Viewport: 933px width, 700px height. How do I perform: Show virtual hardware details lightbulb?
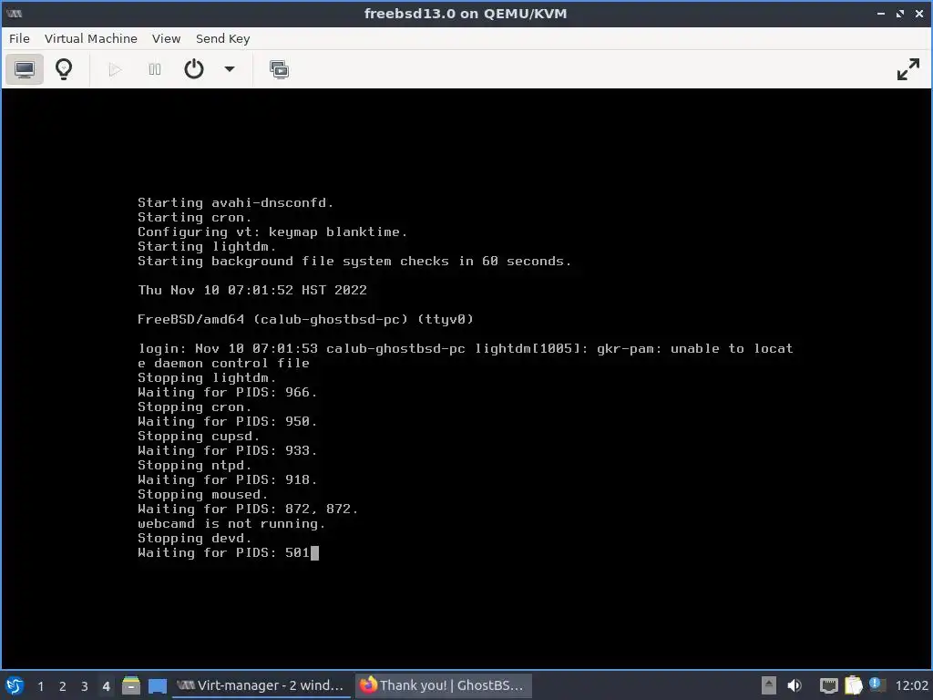pos(64,69)
